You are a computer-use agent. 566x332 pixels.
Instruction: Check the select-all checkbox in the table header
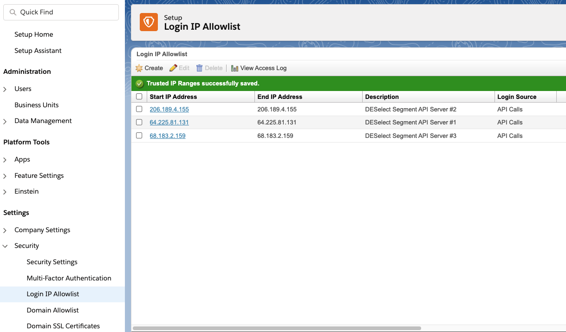tap(139, 96)
